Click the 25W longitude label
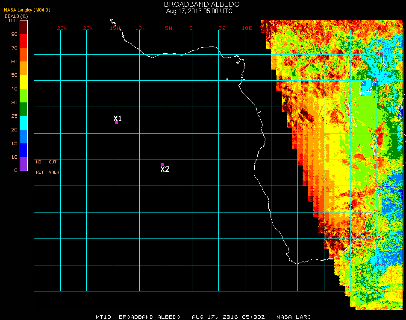The image size is (406, 320). pos(62,28)
